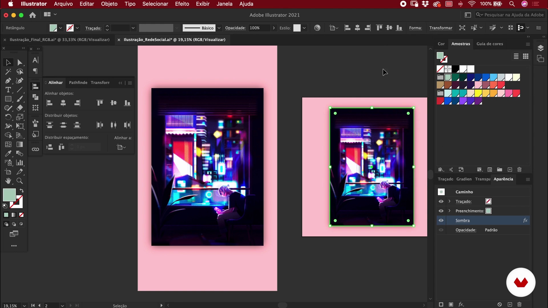Switch swatches to list view

[516, 56]
